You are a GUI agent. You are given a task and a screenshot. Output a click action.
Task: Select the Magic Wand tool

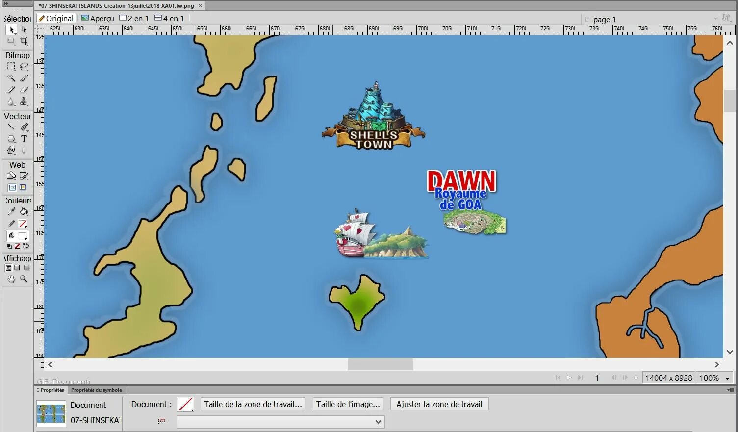click(11, 78)
